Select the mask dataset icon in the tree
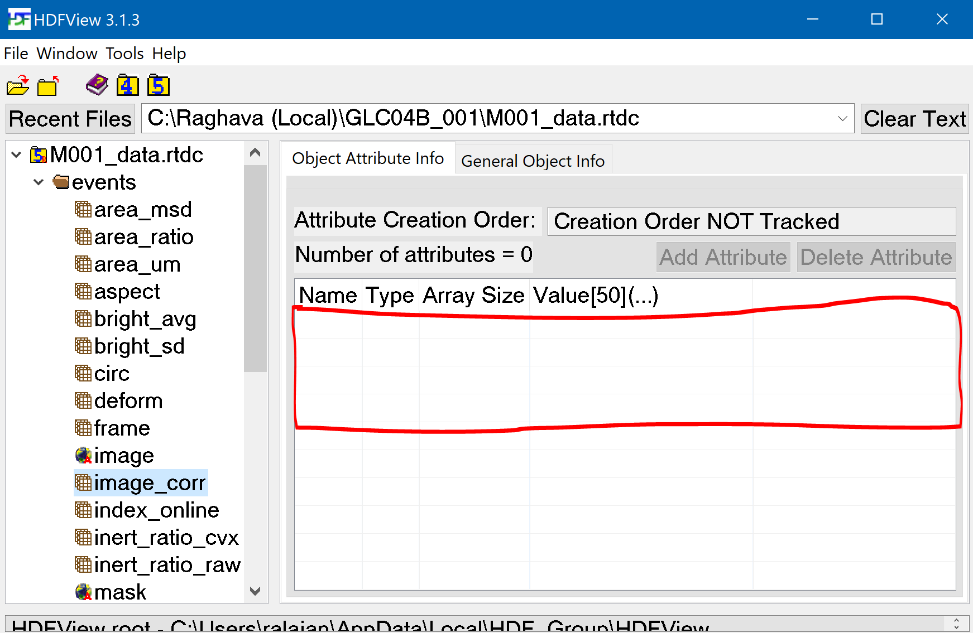Image resolution: width=973 pixels, height=633 pixels. pos(83,592)
